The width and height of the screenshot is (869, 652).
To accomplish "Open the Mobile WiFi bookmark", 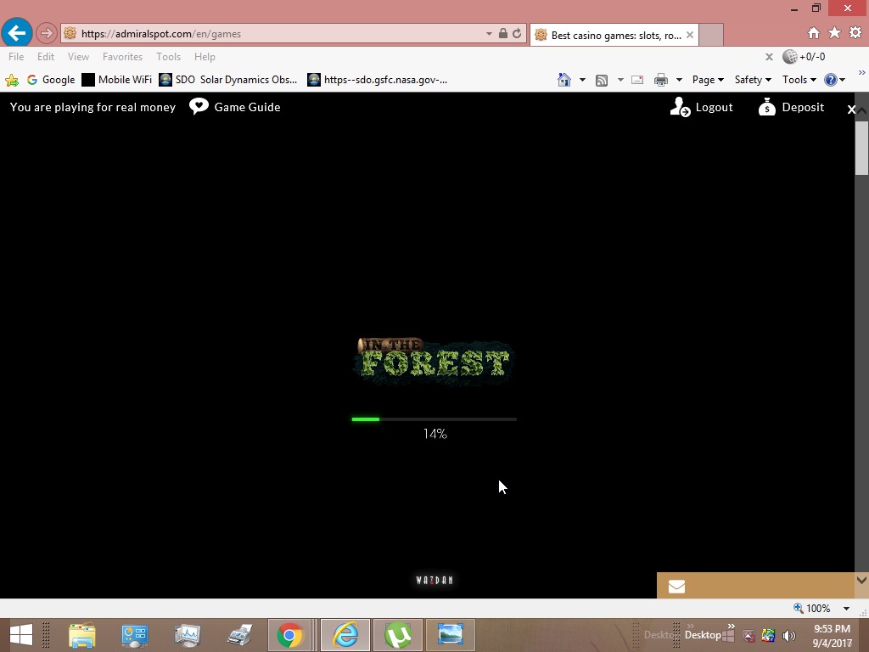I will point(117,80).
